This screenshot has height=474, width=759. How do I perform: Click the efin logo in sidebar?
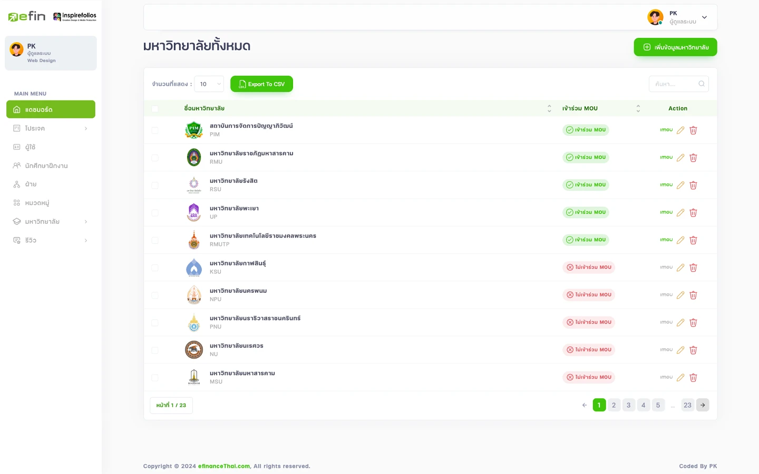[x=27, y=16]
